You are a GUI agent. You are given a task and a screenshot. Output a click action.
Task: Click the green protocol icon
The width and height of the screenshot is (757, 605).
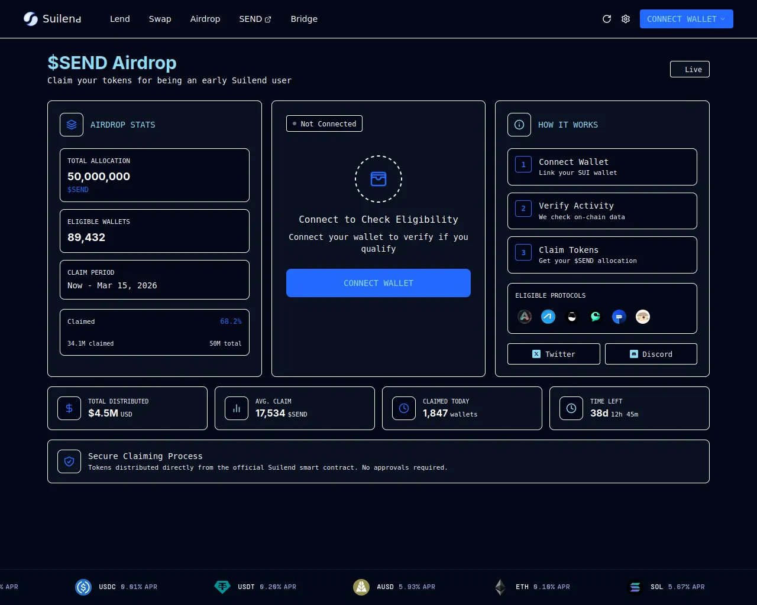coord(596,317)
